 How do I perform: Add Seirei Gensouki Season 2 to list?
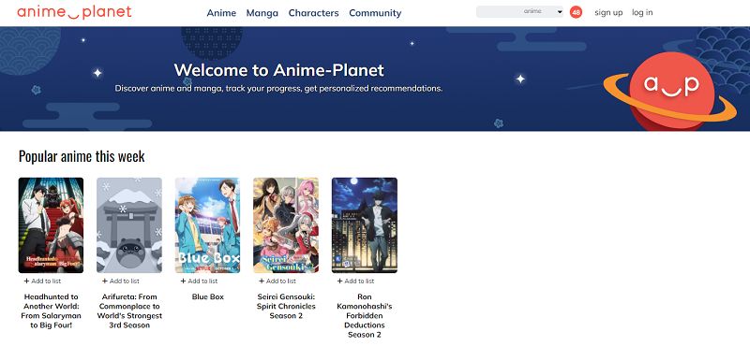[277, 281]
